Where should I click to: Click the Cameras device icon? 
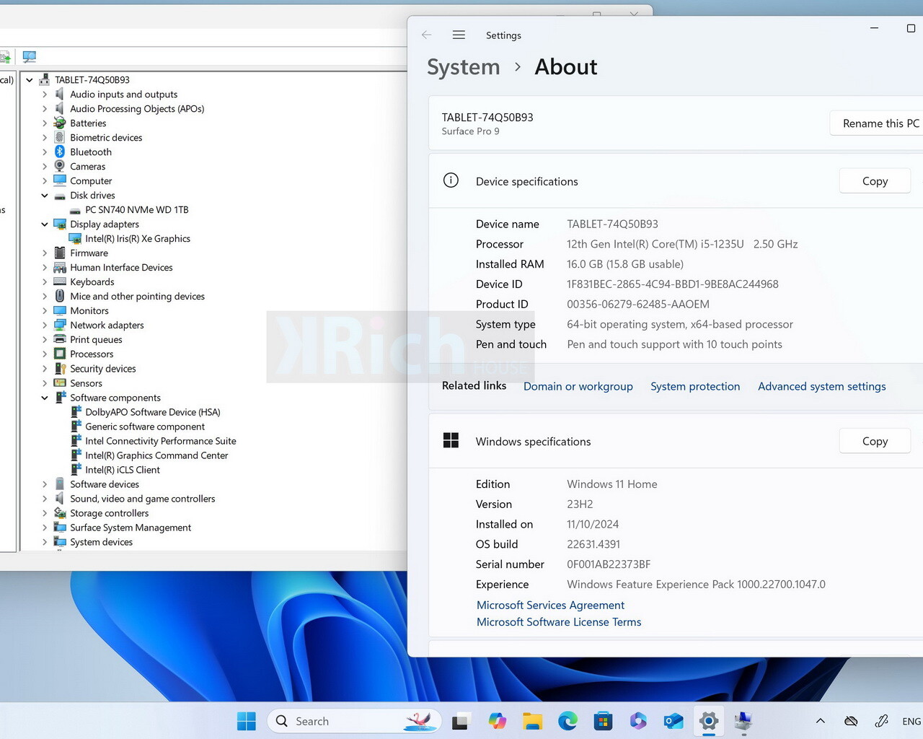[x=60, y=166]
